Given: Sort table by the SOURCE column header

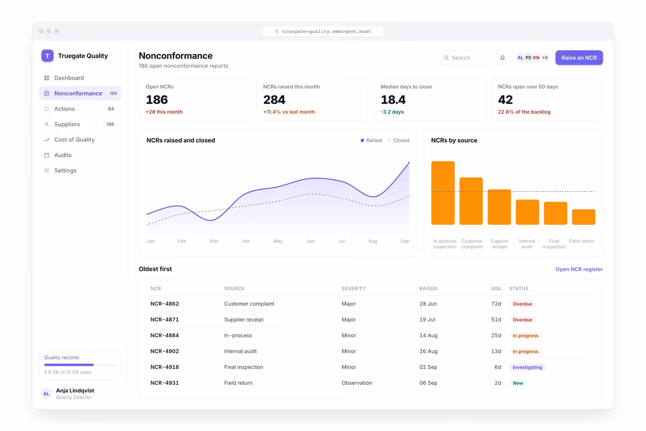Looking at the screenshot, I should [234, 289].
